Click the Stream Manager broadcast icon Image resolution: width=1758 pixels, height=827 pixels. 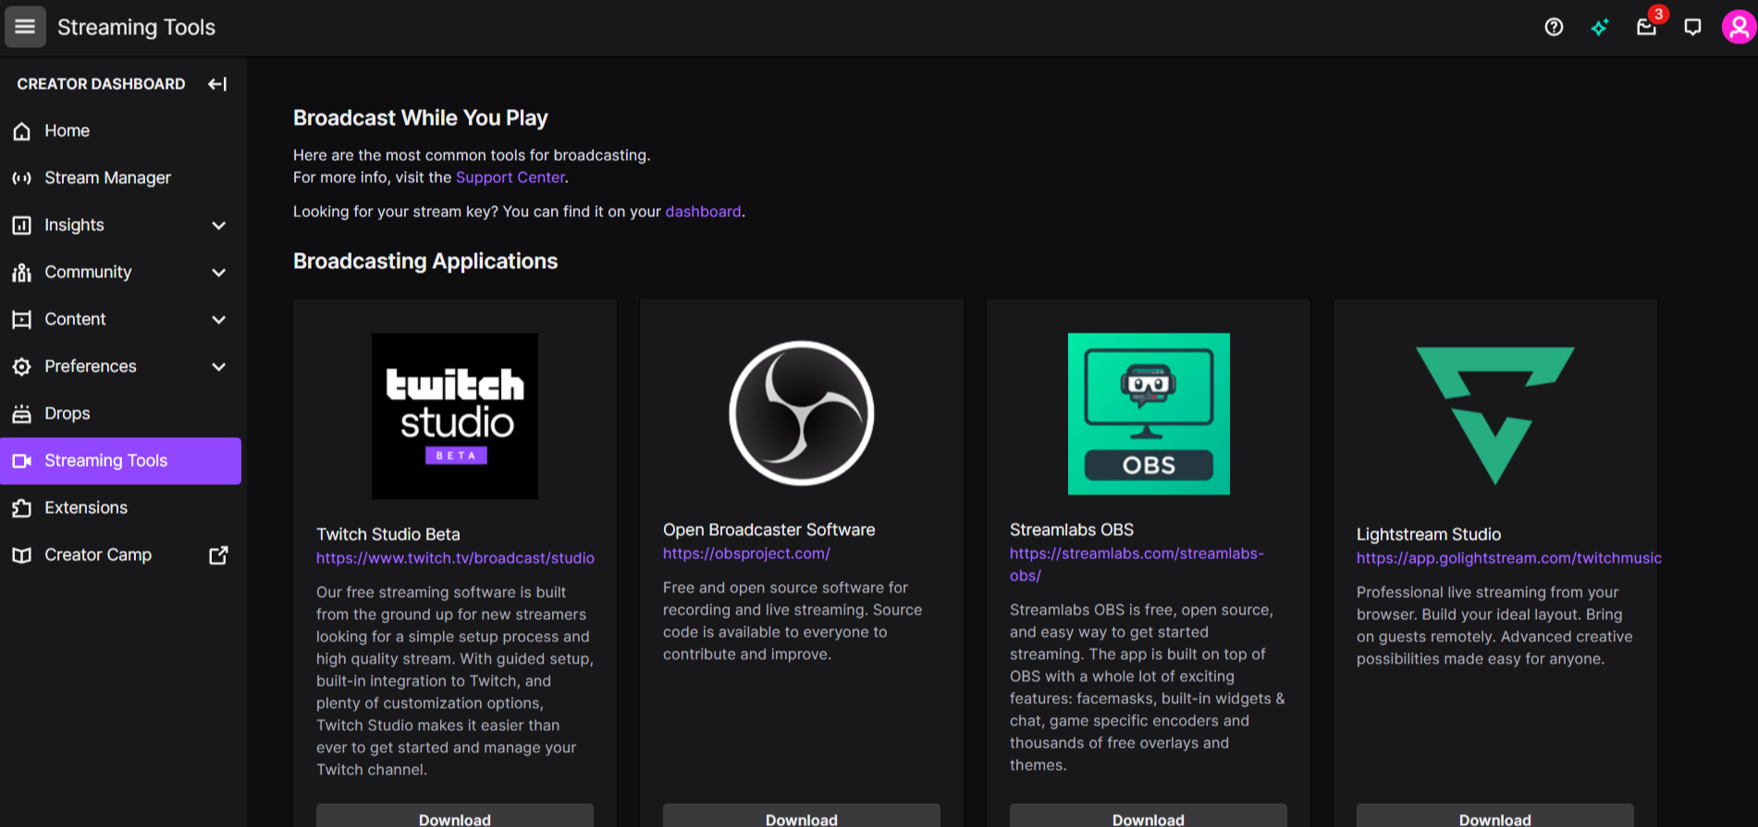pos(22,178)
